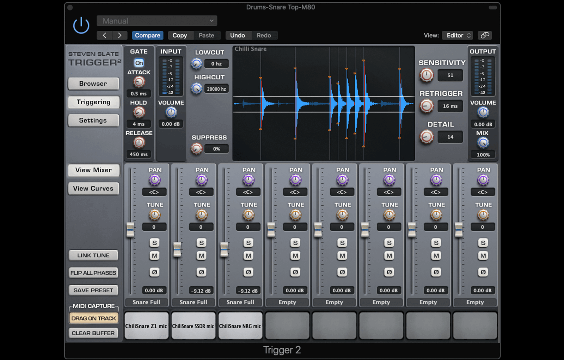The width and height of the screenshot is (564, 360).
Task: Open the Settings tab
Action: click(x=93, y=120)
